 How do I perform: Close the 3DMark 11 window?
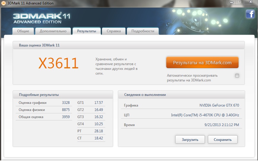tap(251, 2)
